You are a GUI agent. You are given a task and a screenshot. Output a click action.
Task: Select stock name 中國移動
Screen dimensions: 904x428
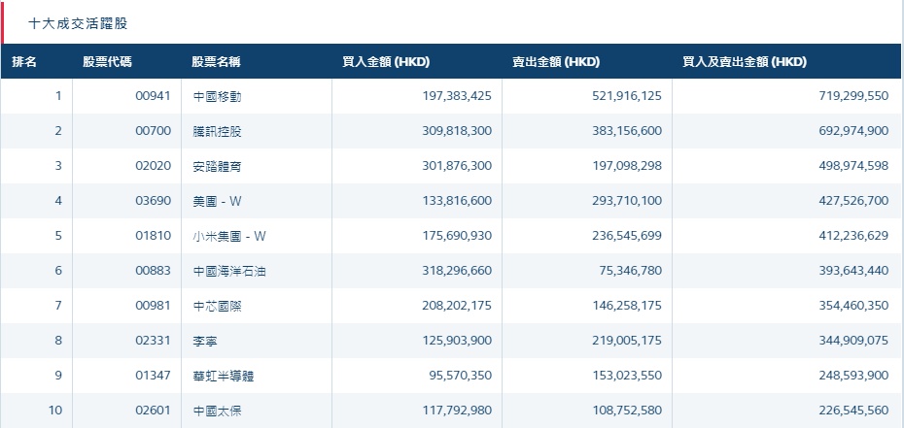point(216,96)
